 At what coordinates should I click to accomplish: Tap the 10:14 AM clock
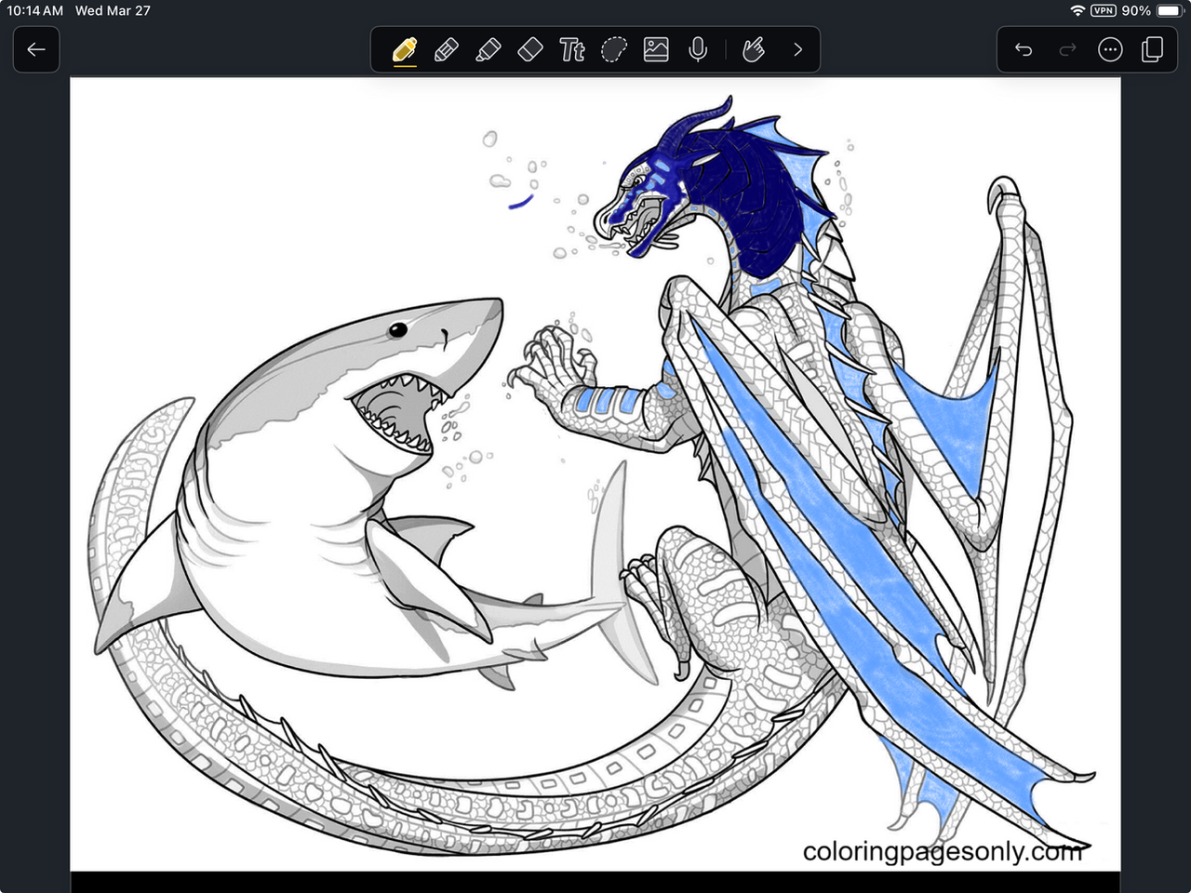click(x=35, y=10)
